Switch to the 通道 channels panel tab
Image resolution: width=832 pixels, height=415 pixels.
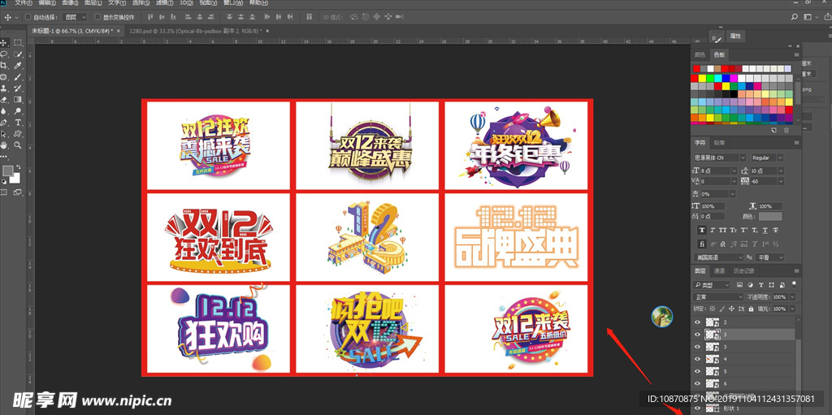coord(720,270)
